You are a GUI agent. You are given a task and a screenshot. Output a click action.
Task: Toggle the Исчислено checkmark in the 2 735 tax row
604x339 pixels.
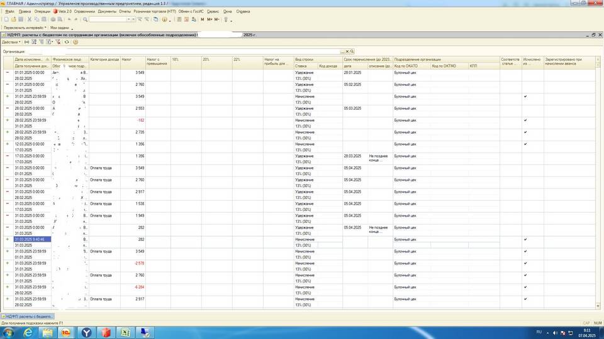click(x=525, y=132)
